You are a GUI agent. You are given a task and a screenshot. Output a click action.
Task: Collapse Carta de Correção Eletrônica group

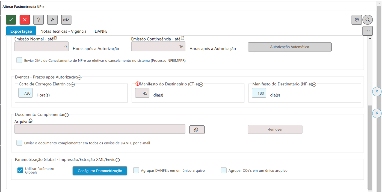click(x=73, y=85)
